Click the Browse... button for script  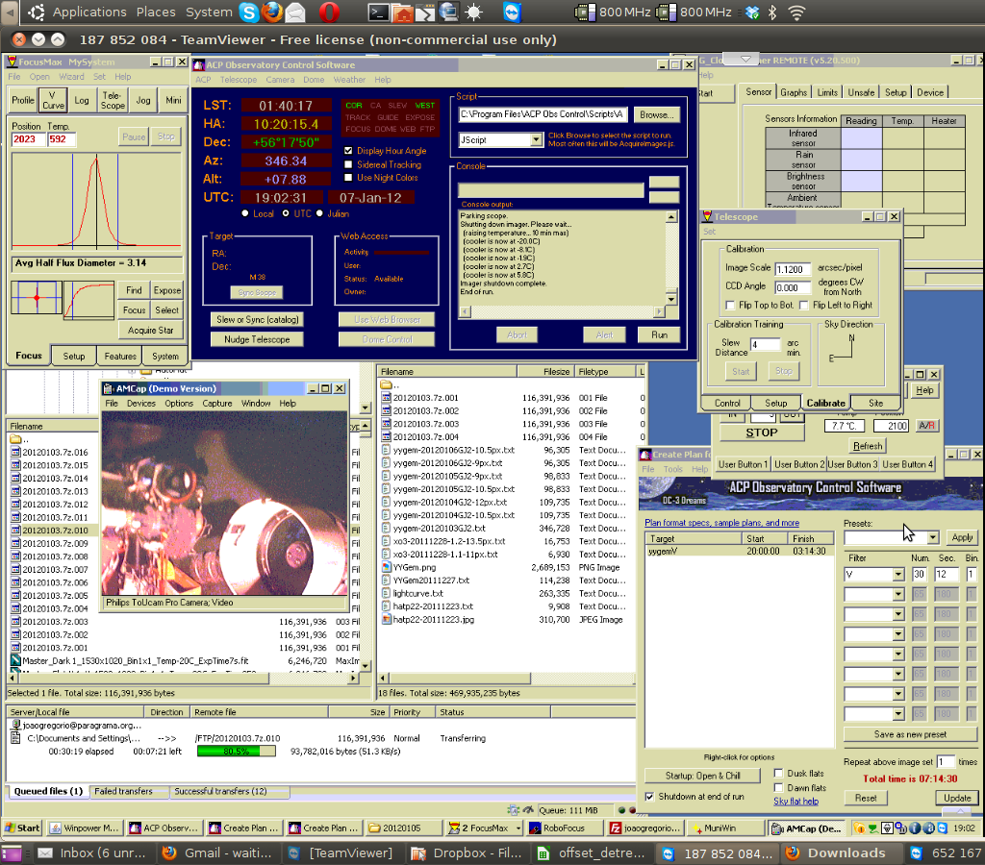tap(656, 115)
